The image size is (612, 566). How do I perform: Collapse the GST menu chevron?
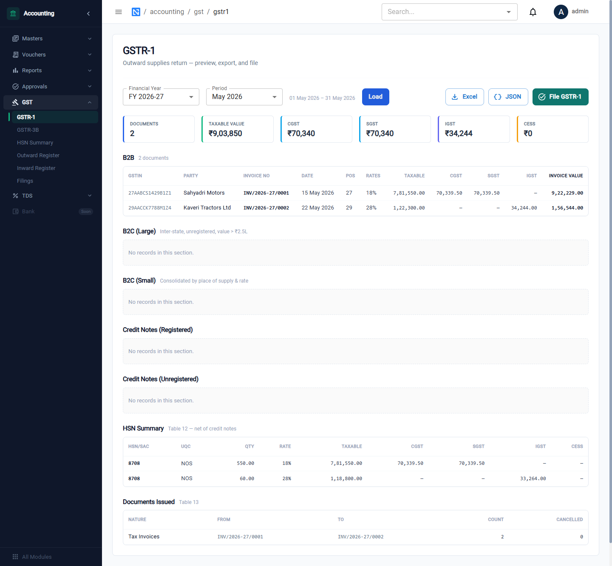point(90,102)
